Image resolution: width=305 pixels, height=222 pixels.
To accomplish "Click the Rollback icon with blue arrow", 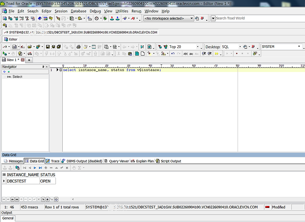I will click(117, 18).
